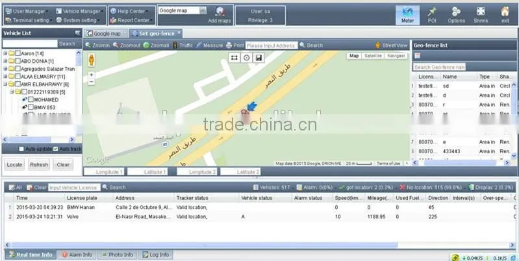The image size is (519, 261).
Task: Click the Refresh button
Action: click(x=39, y=164)
